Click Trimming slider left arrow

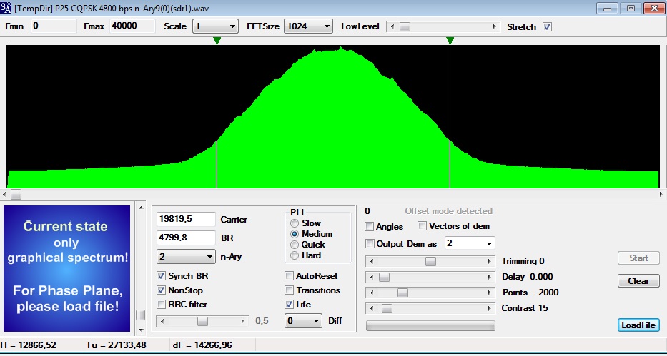(371, 261)
